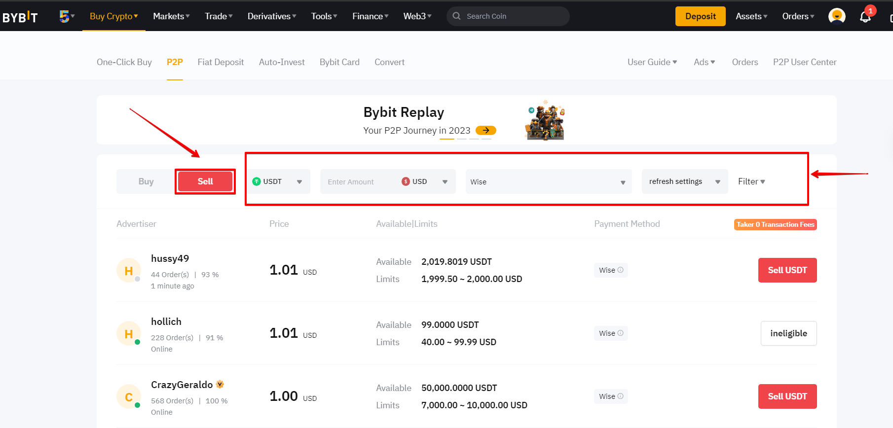This screenshot has width=893, height=428.
Task: Open the Bybit Replay banner illustration
Action: tap(545, 120)
